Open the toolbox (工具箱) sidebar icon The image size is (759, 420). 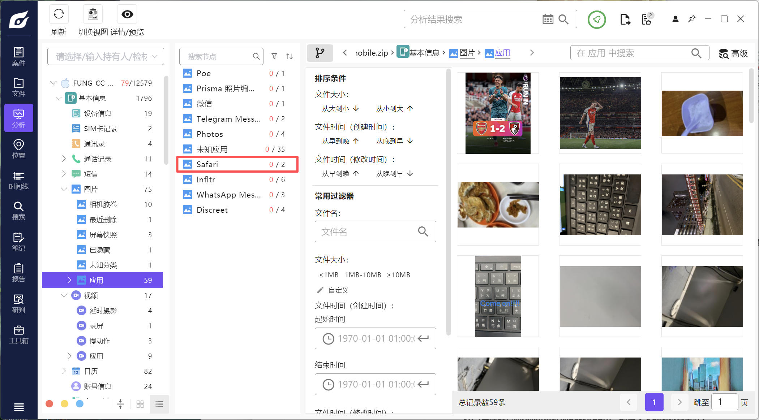[x=18, y=335]
